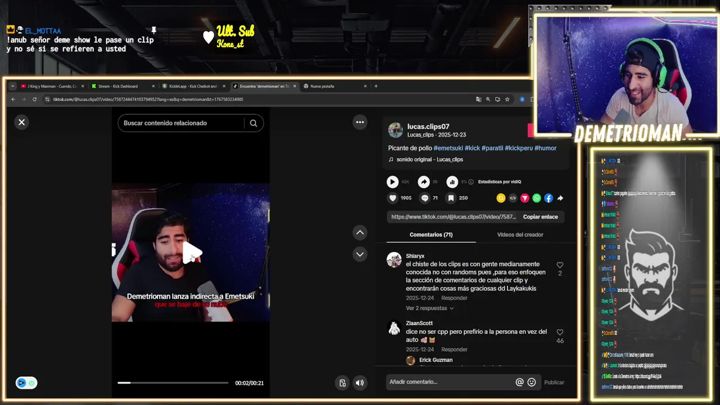Click lucas.clips07 profile avatar
Screen dimensions: 720x405
pyautogui.click(x=395, y=130)
